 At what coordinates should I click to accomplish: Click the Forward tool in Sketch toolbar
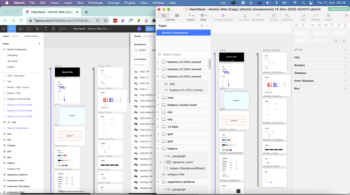point(244,17)
